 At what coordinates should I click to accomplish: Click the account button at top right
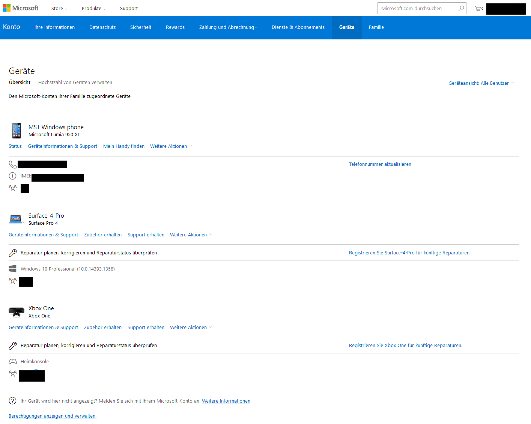pos(506,9)
